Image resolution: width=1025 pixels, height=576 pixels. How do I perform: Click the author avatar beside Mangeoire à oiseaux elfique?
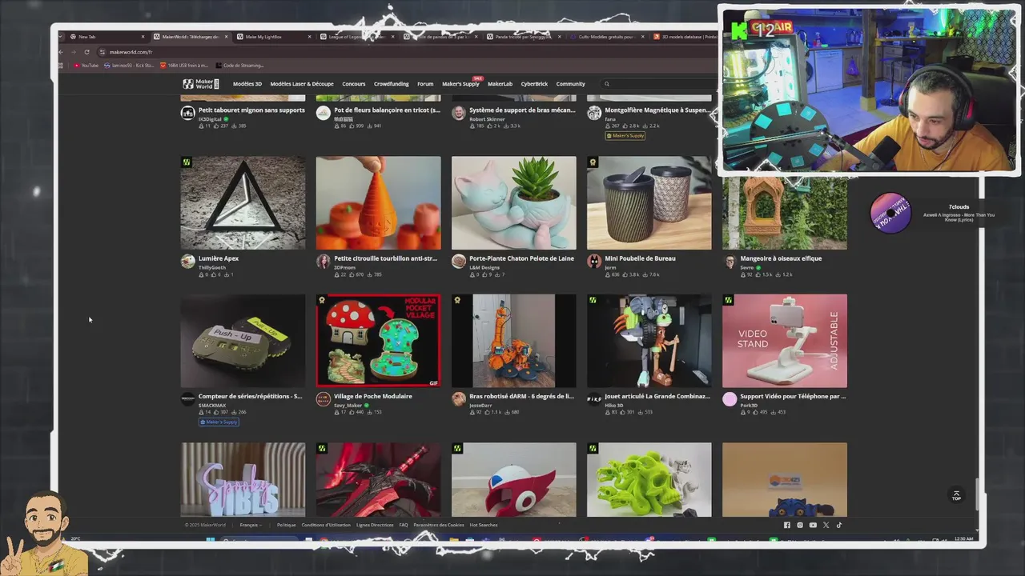pos(730,262)
